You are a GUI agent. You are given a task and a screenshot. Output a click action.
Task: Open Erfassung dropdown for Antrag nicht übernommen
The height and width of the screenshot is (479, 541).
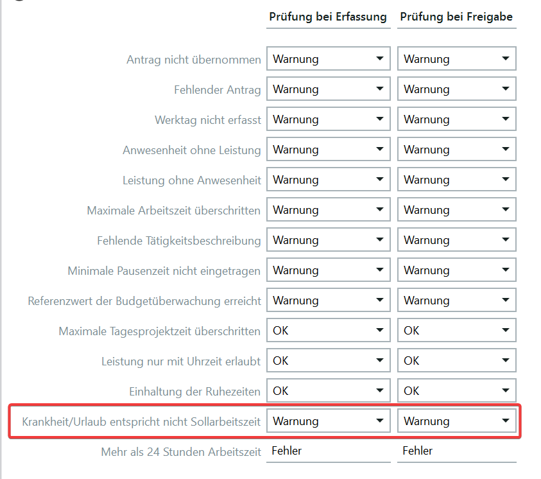click(328, 59)
